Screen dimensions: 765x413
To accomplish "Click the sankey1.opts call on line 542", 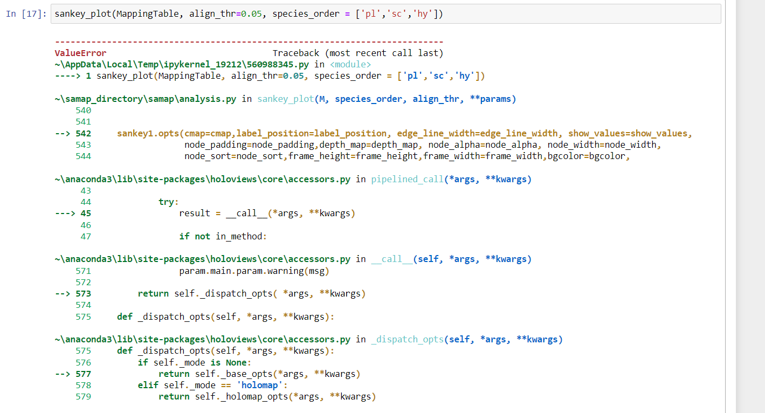I will tap(151, 133).
